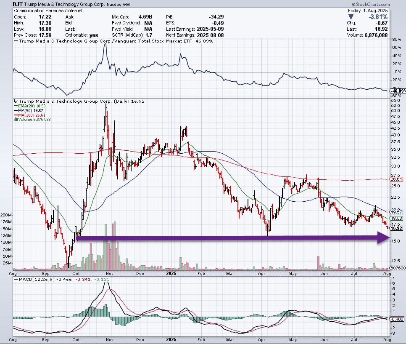Screen dimensions: 406x344
Task: Click the MA(200) 26.61 legend entry
Action: pyautogui.click(x=29, y=115)
